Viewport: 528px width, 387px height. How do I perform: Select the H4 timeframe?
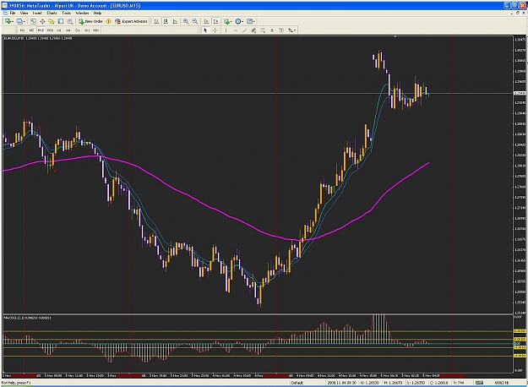tap(68, 30)
